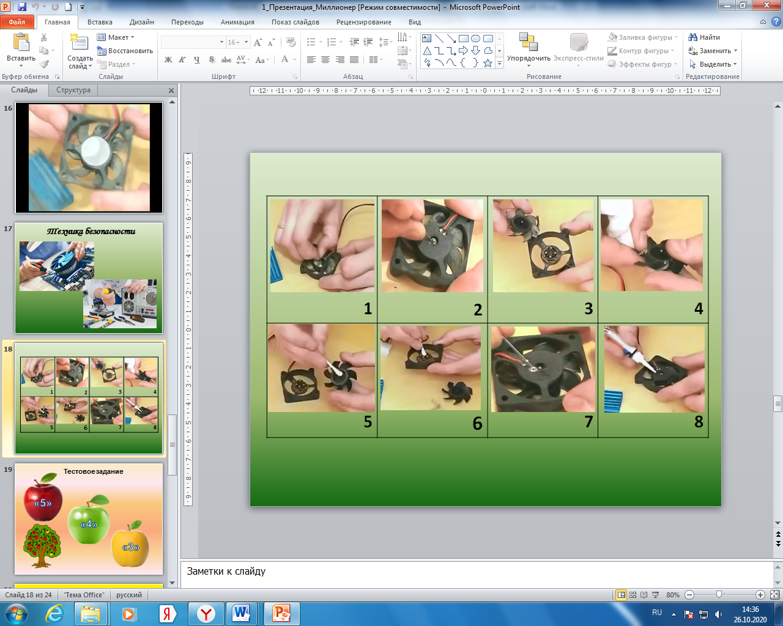Open the Layout (Макет) dropdown
This screenshot has height=626, width=783.
pos(116,37)
